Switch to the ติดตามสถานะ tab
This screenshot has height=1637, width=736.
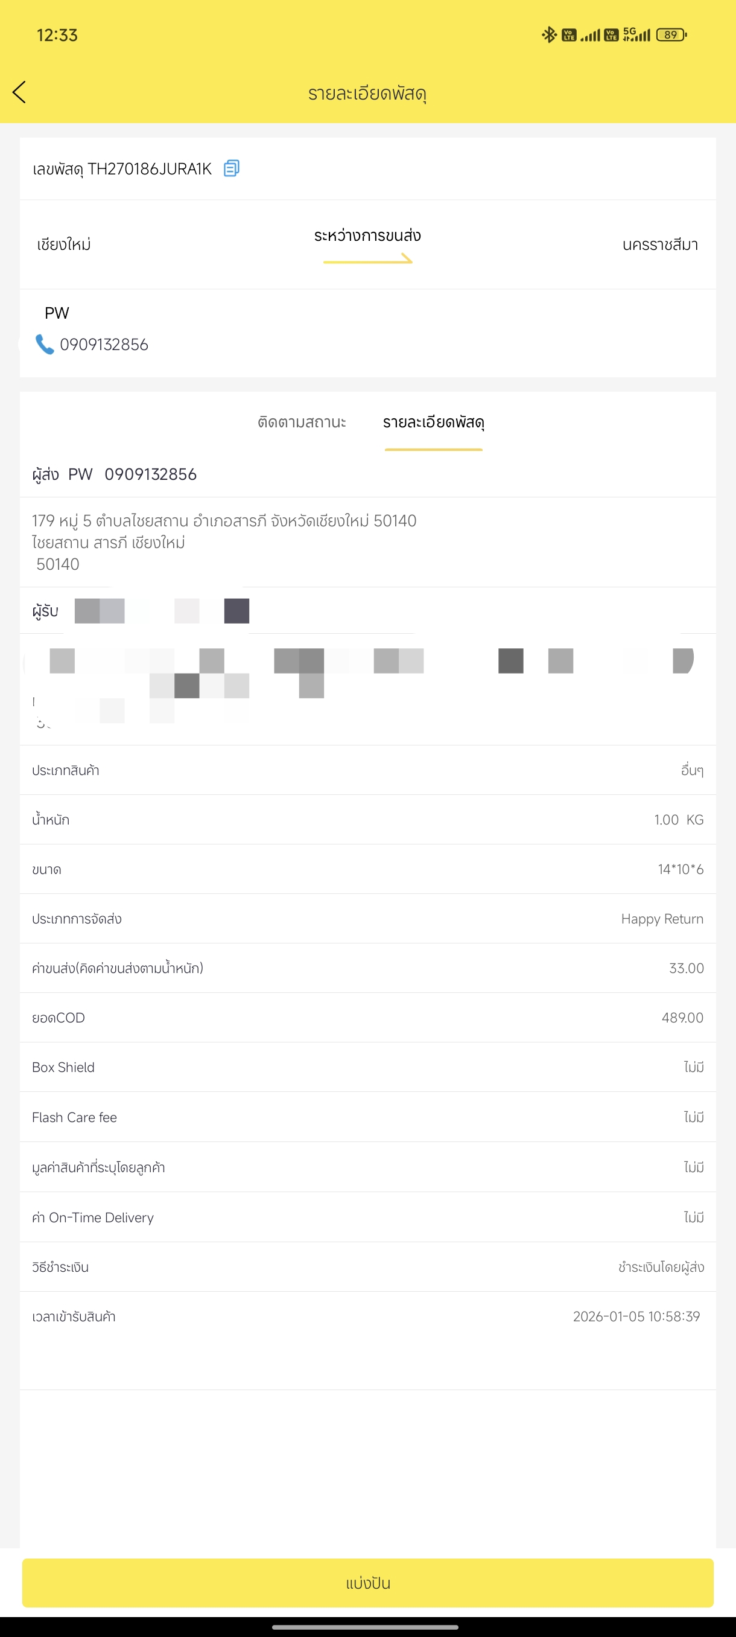tap(302, 422)
